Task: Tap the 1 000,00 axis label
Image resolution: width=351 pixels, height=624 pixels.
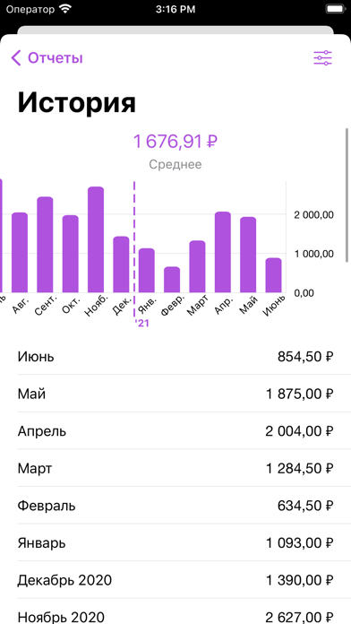Action: pos(313,254)
